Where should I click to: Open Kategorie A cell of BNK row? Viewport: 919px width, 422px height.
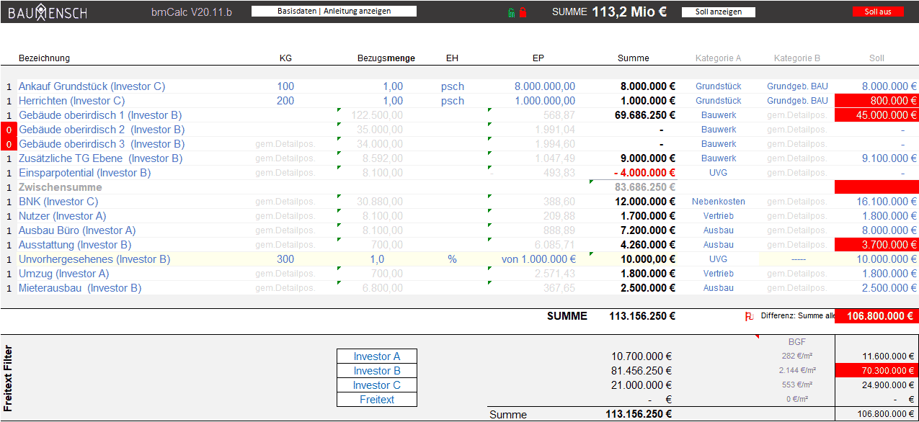pos(718,202)
